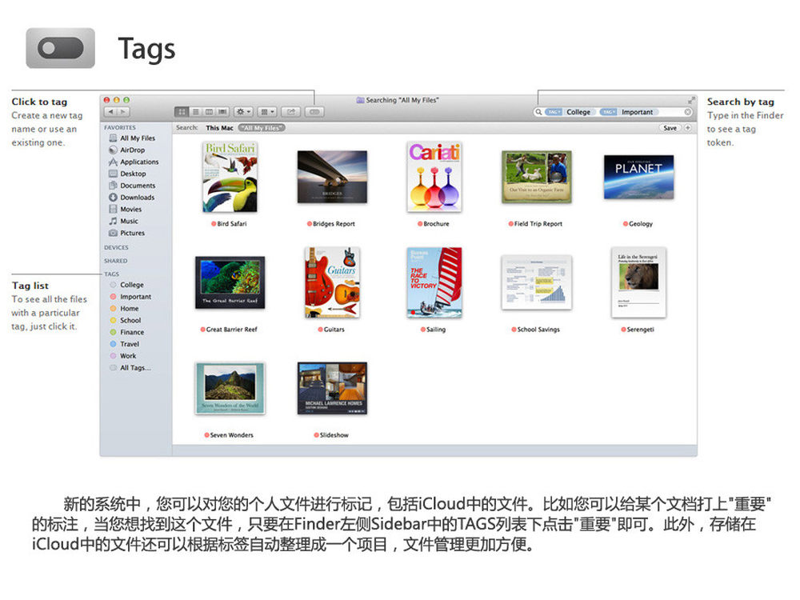
Task: Add a search criterion with plus button
Action: tap(688, 128)
